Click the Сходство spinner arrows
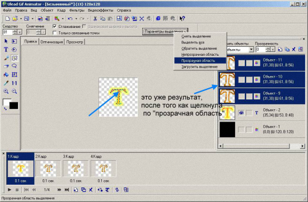This screenshot has width=308, height=202. 15,32
